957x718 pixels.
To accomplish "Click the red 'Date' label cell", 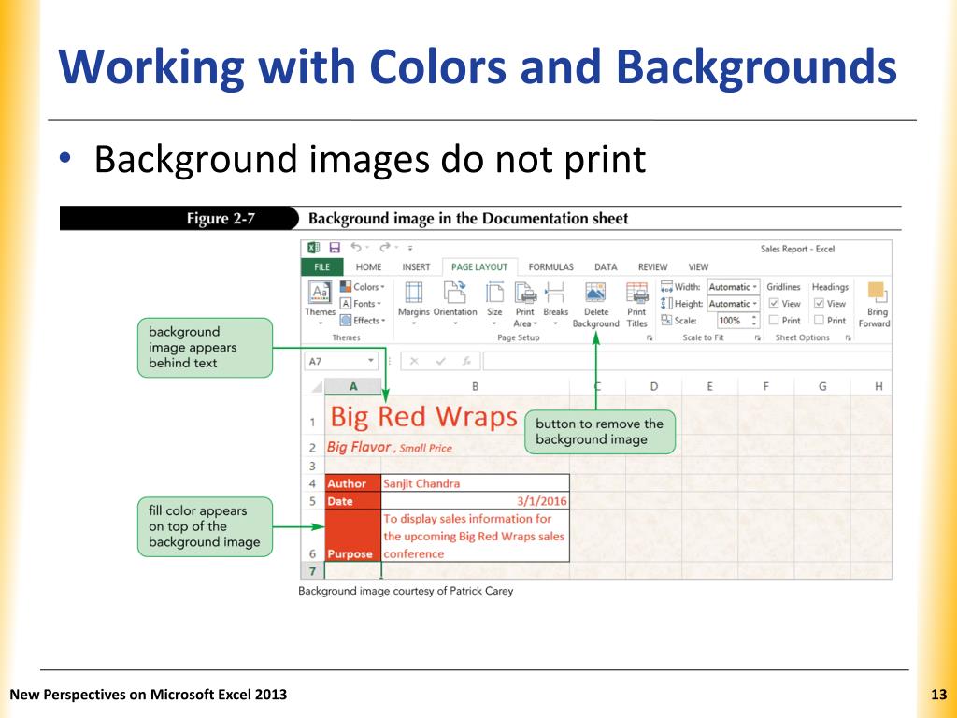I will [x=352, y=501].
